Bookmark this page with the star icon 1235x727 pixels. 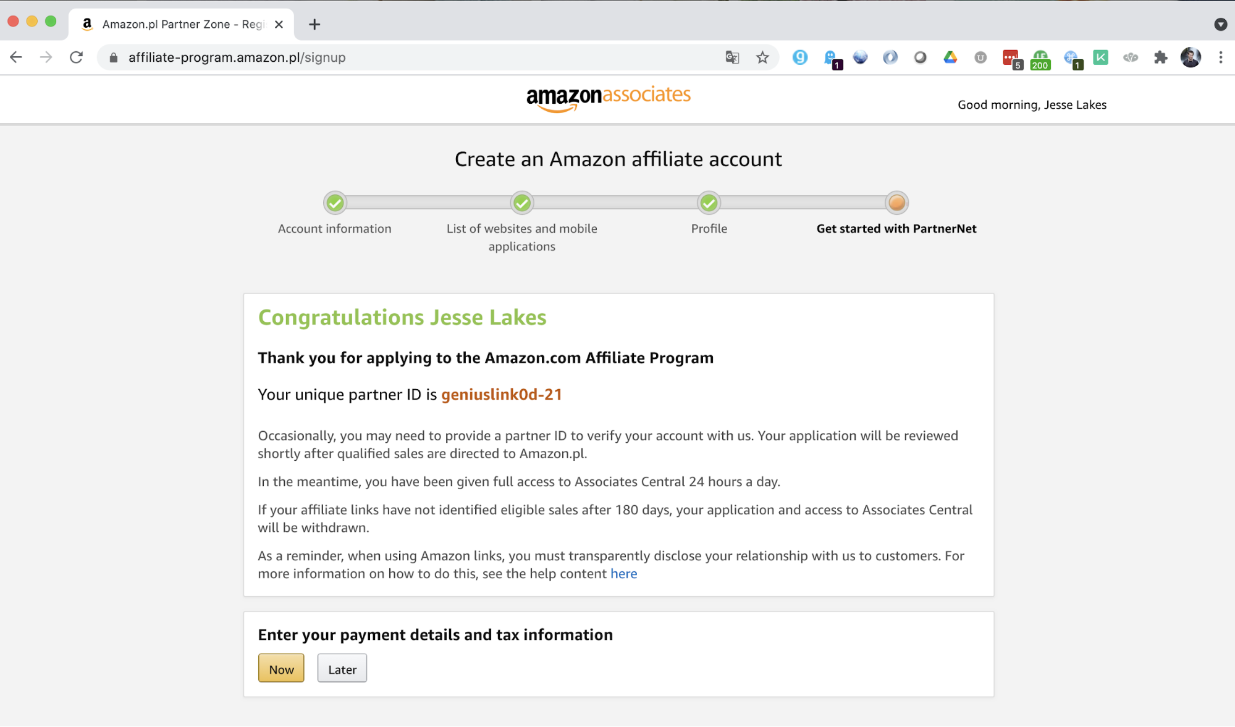pyautogui.click(x=762, y=57)
